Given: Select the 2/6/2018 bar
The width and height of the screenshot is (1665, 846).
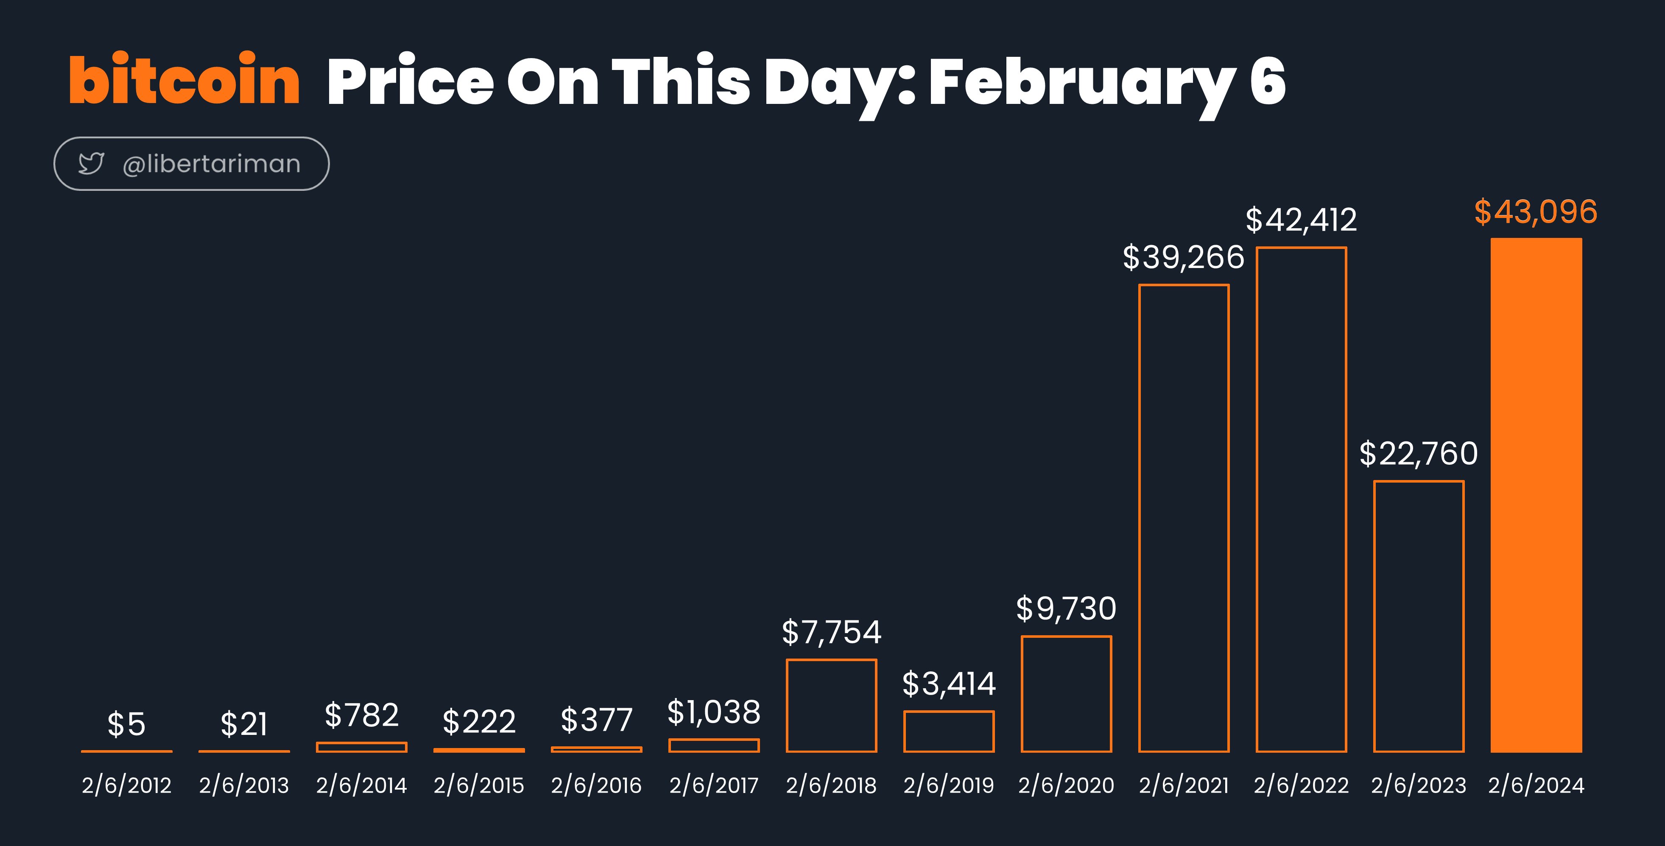Looking at the screenshot, I should (x=831, y=706).
